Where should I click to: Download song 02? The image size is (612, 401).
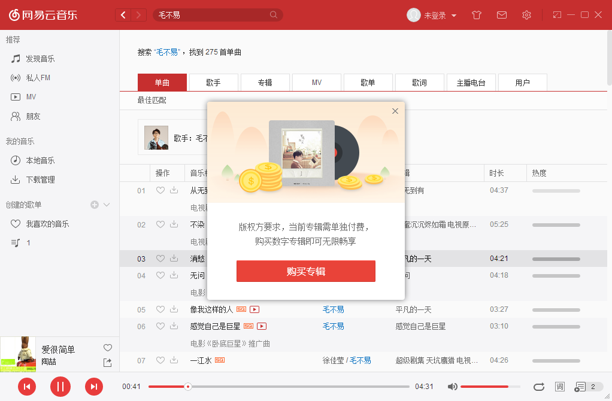(x=174, y=224)
